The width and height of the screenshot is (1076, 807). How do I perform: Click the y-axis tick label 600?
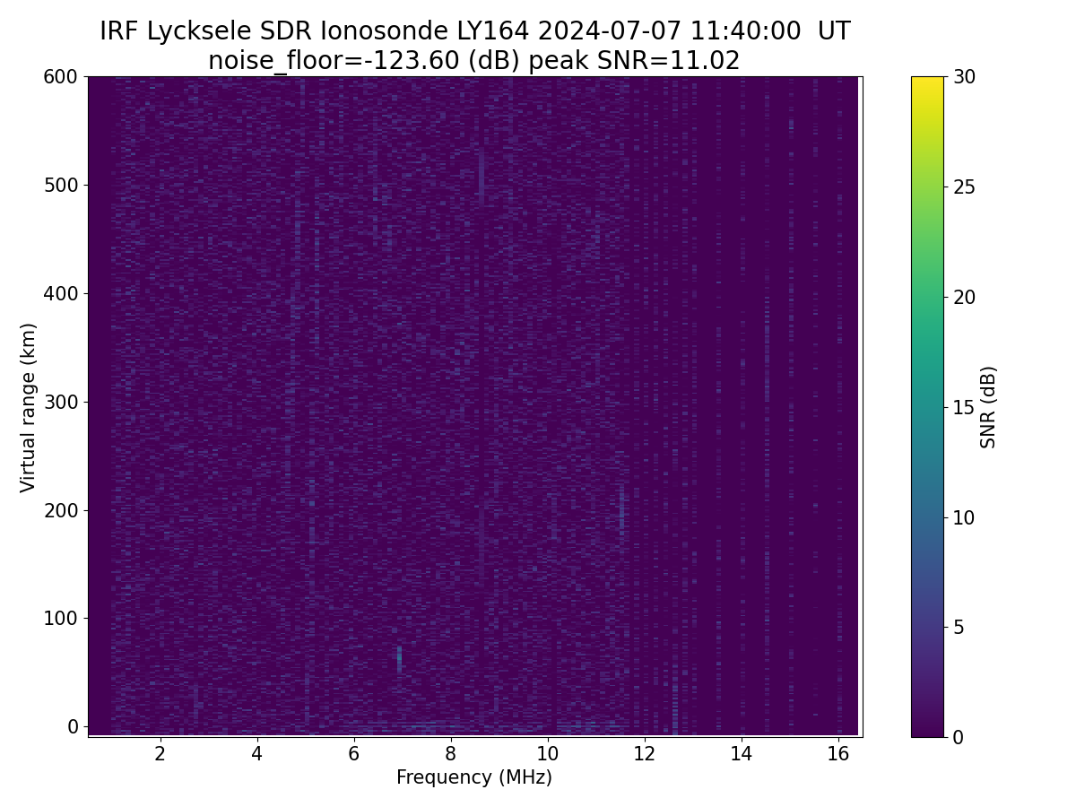(60, 77)
